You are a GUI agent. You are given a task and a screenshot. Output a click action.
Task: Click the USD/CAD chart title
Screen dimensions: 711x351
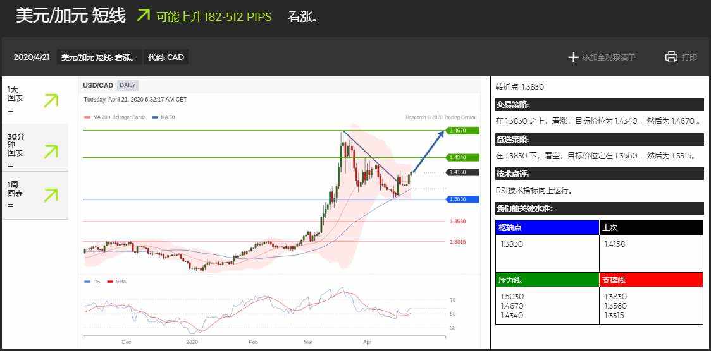[98, 85]
